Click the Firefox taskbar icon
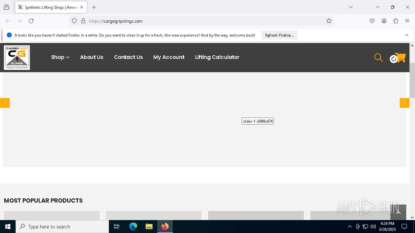This screenshot has height=233, width=415. point(165,227)
